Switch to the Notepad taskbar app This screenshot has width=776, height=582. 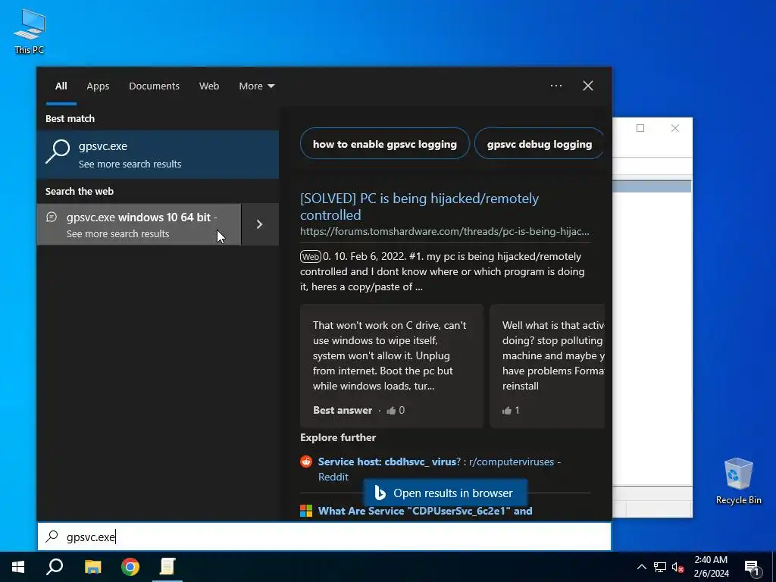(167, 567)
